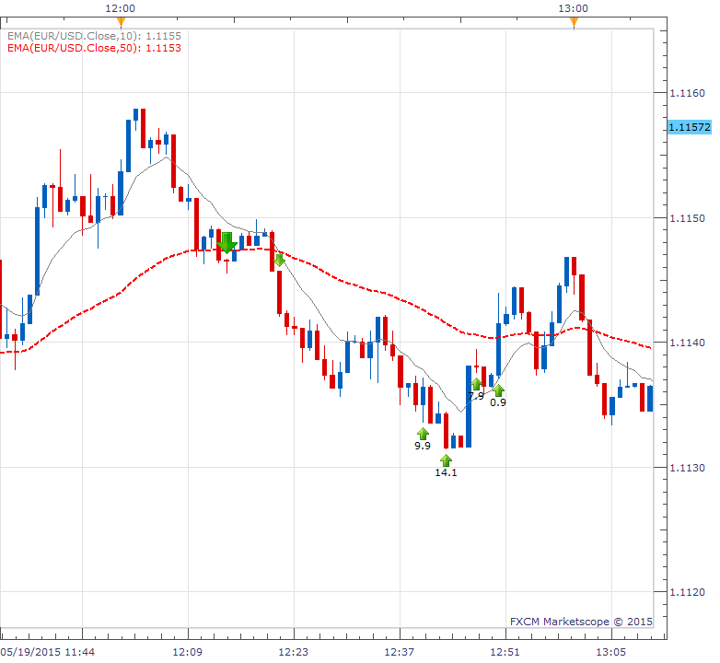The height and width of the screenshot is (663, 720).
Task: Click the 05/19/2015 11:44 time label
Action: coord(48,652)
